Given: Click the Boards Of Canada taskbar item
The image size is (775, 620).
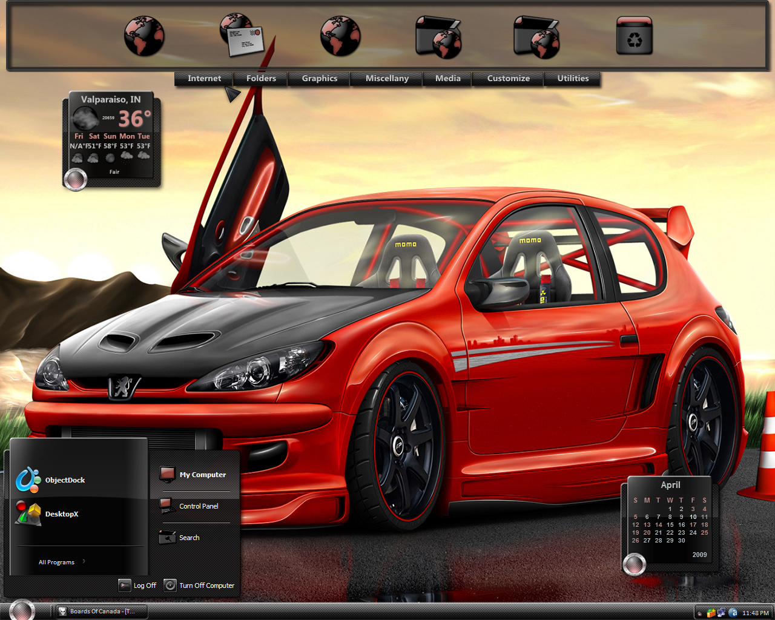Looking at the screenshot, I should pos(101,612).
